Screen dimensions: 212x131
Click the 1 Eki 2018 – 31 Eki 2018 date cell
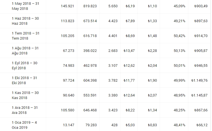tap(24, 80)
